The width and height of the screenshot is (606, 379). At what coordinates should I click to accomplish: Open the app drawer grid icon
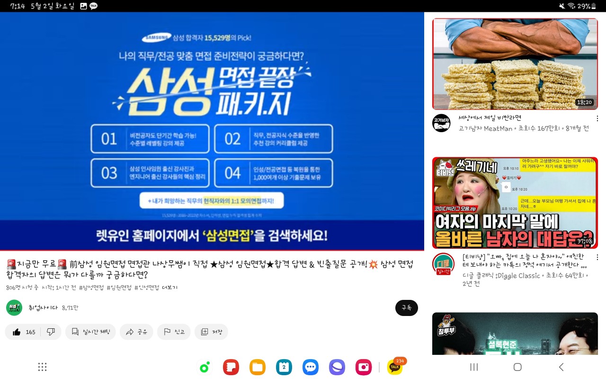[x=42, y=367]
